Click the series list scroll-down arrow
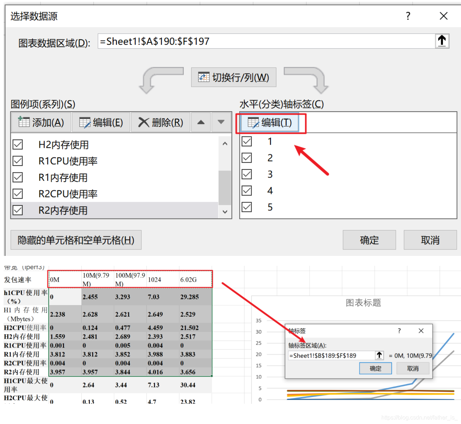The width and height of the screenshot is (461, 424). pos(225,211)
